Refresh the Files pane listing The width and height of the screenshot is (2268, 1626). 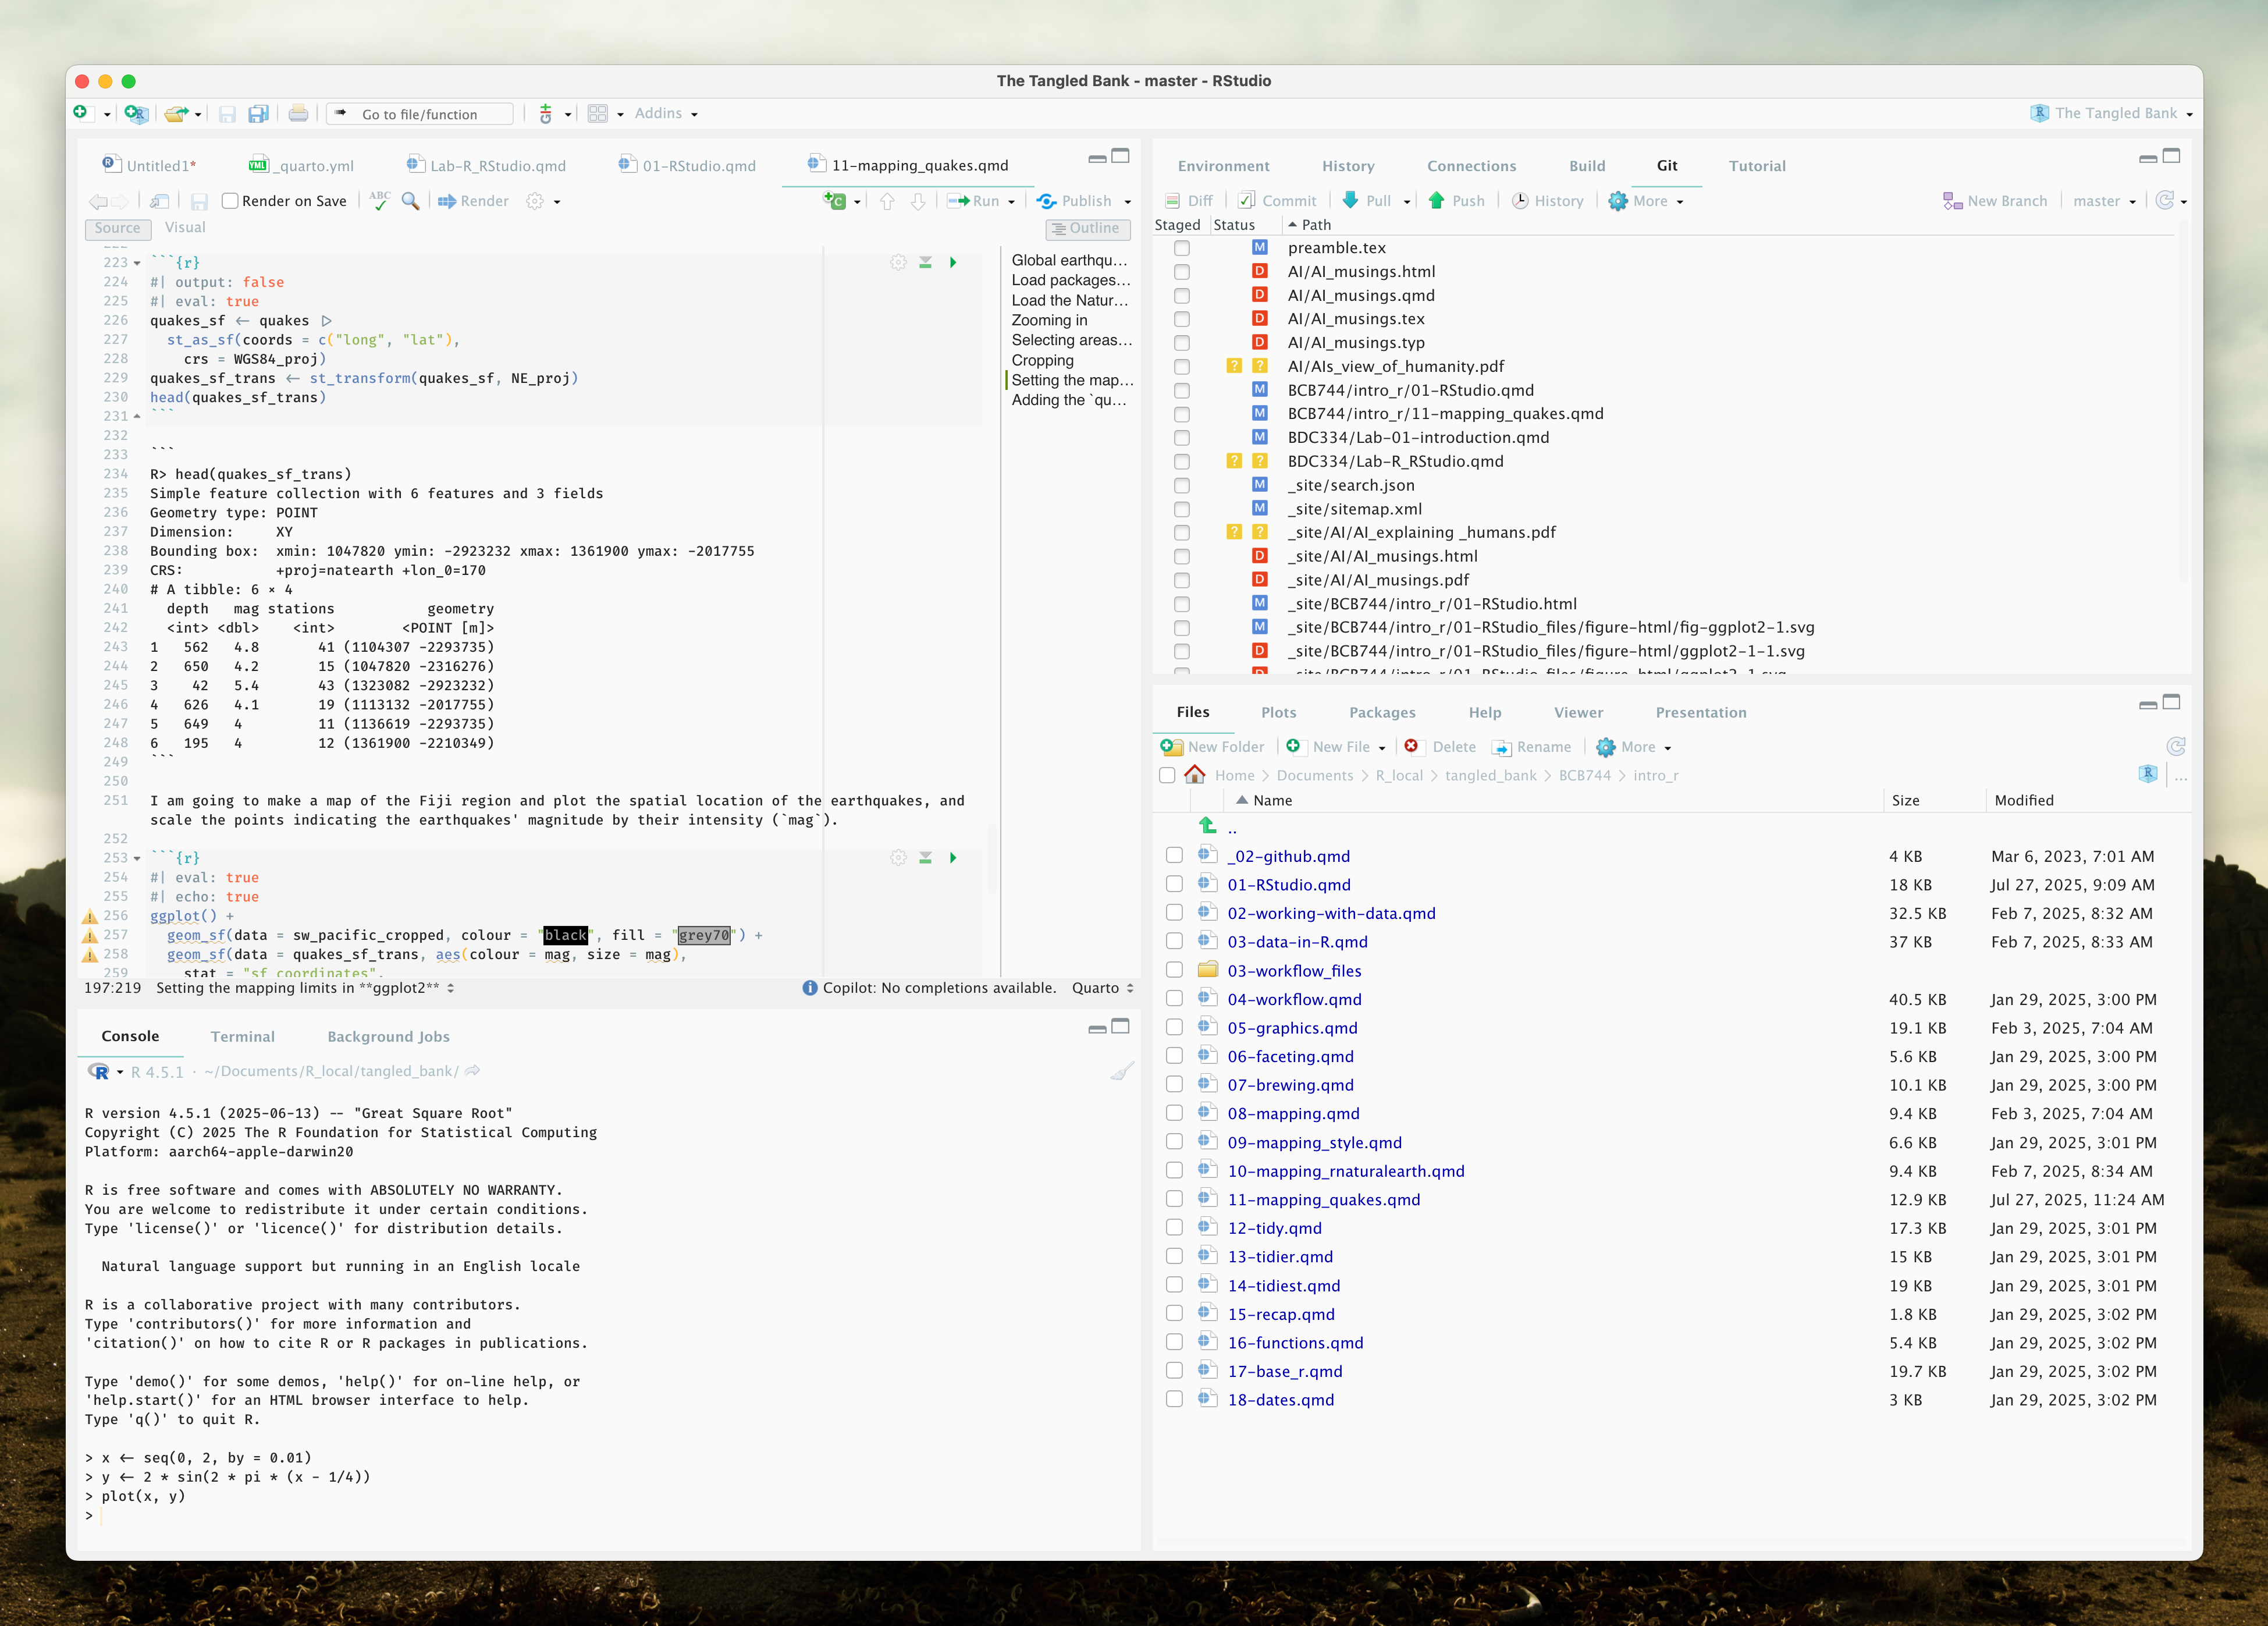coord(2176,747)
